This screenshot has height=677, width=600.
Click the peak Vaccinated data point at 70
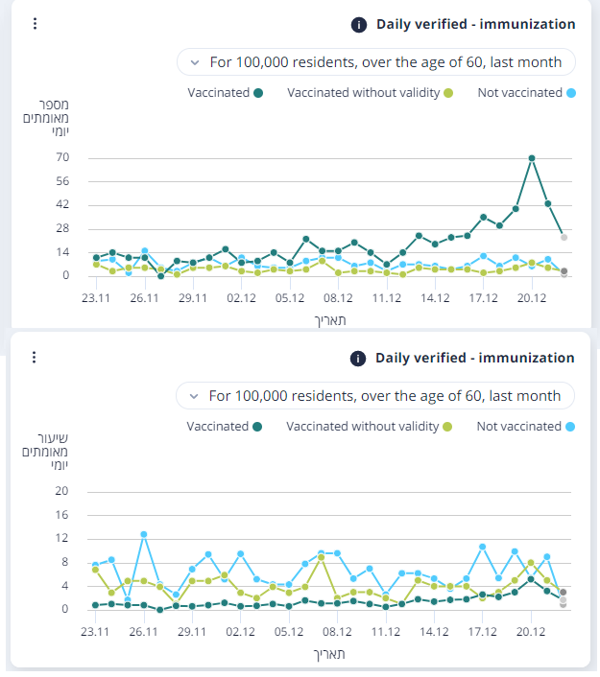[532, 158]
